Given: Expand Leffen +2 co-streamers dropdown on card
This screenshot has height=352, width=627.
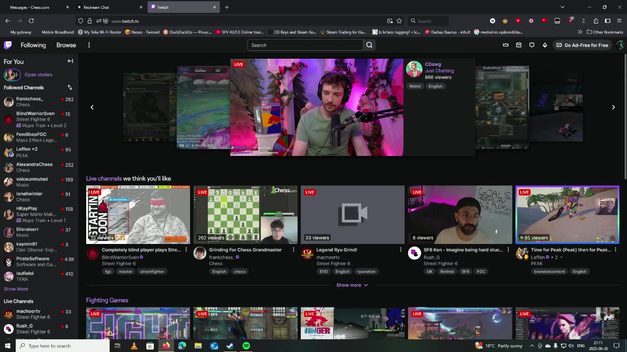Looking at the screenshot, I should (561, 257).
